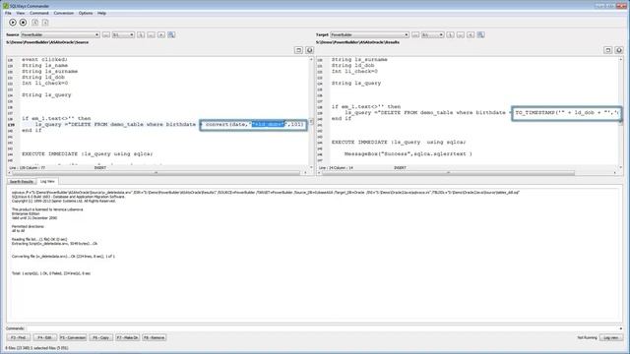This screenshot has width=630, height=354.
Task: Click the second target ellipsis button
Action: coord(461,35)
